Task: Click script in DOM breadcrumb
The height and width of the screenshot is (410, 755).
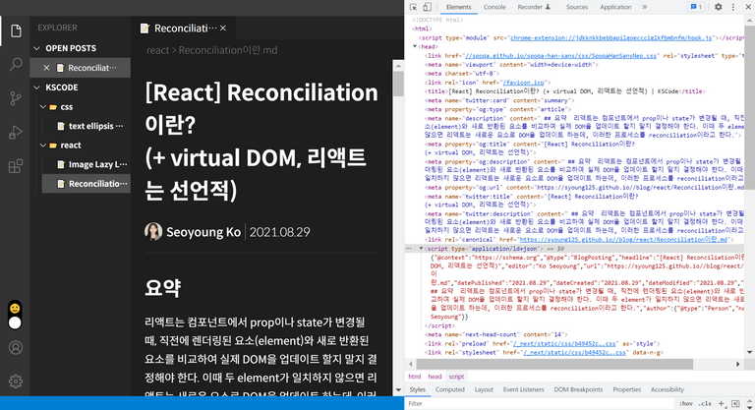Action: click(456, 377)
